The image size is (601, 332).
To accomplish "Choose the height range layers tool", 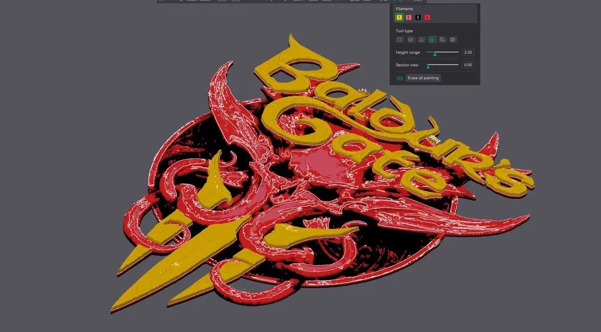I will [x=432, y=39].
